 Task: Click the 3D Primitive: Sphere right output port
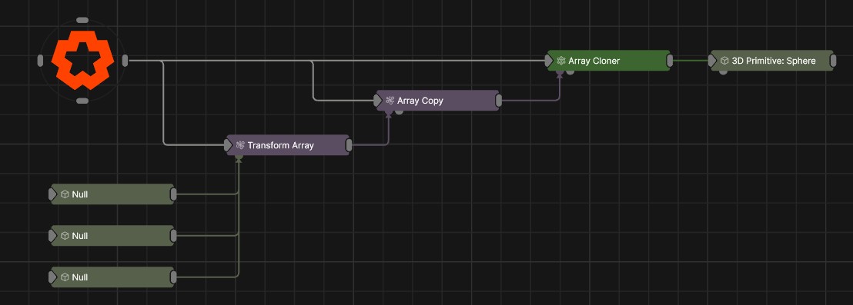click(x=833, y=61)
